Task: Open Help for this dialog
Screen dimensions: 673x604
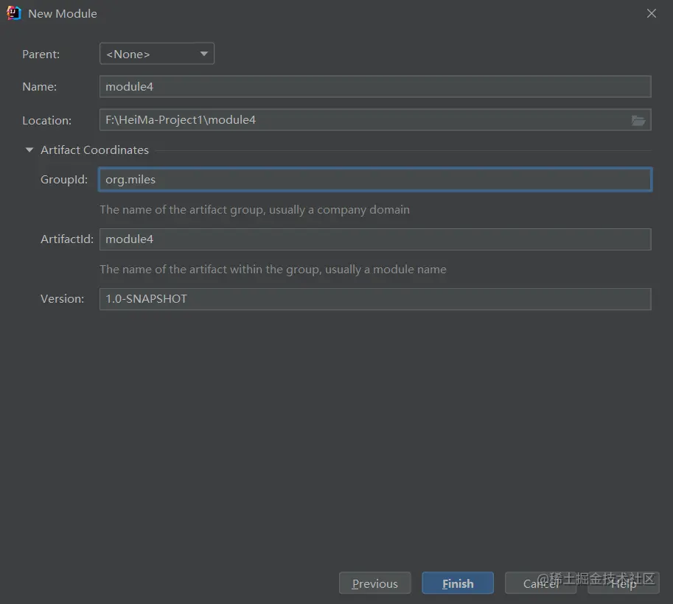Action: (623, 583)
